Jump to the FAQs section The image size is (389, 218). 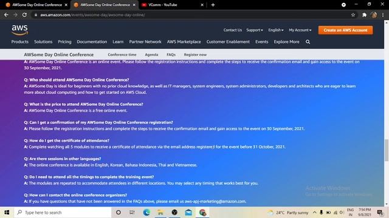coord(171,54)
